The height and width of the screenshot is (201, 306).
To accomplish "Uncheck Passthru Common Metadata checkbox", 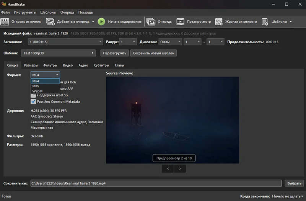I will click(x=33, y=101).
